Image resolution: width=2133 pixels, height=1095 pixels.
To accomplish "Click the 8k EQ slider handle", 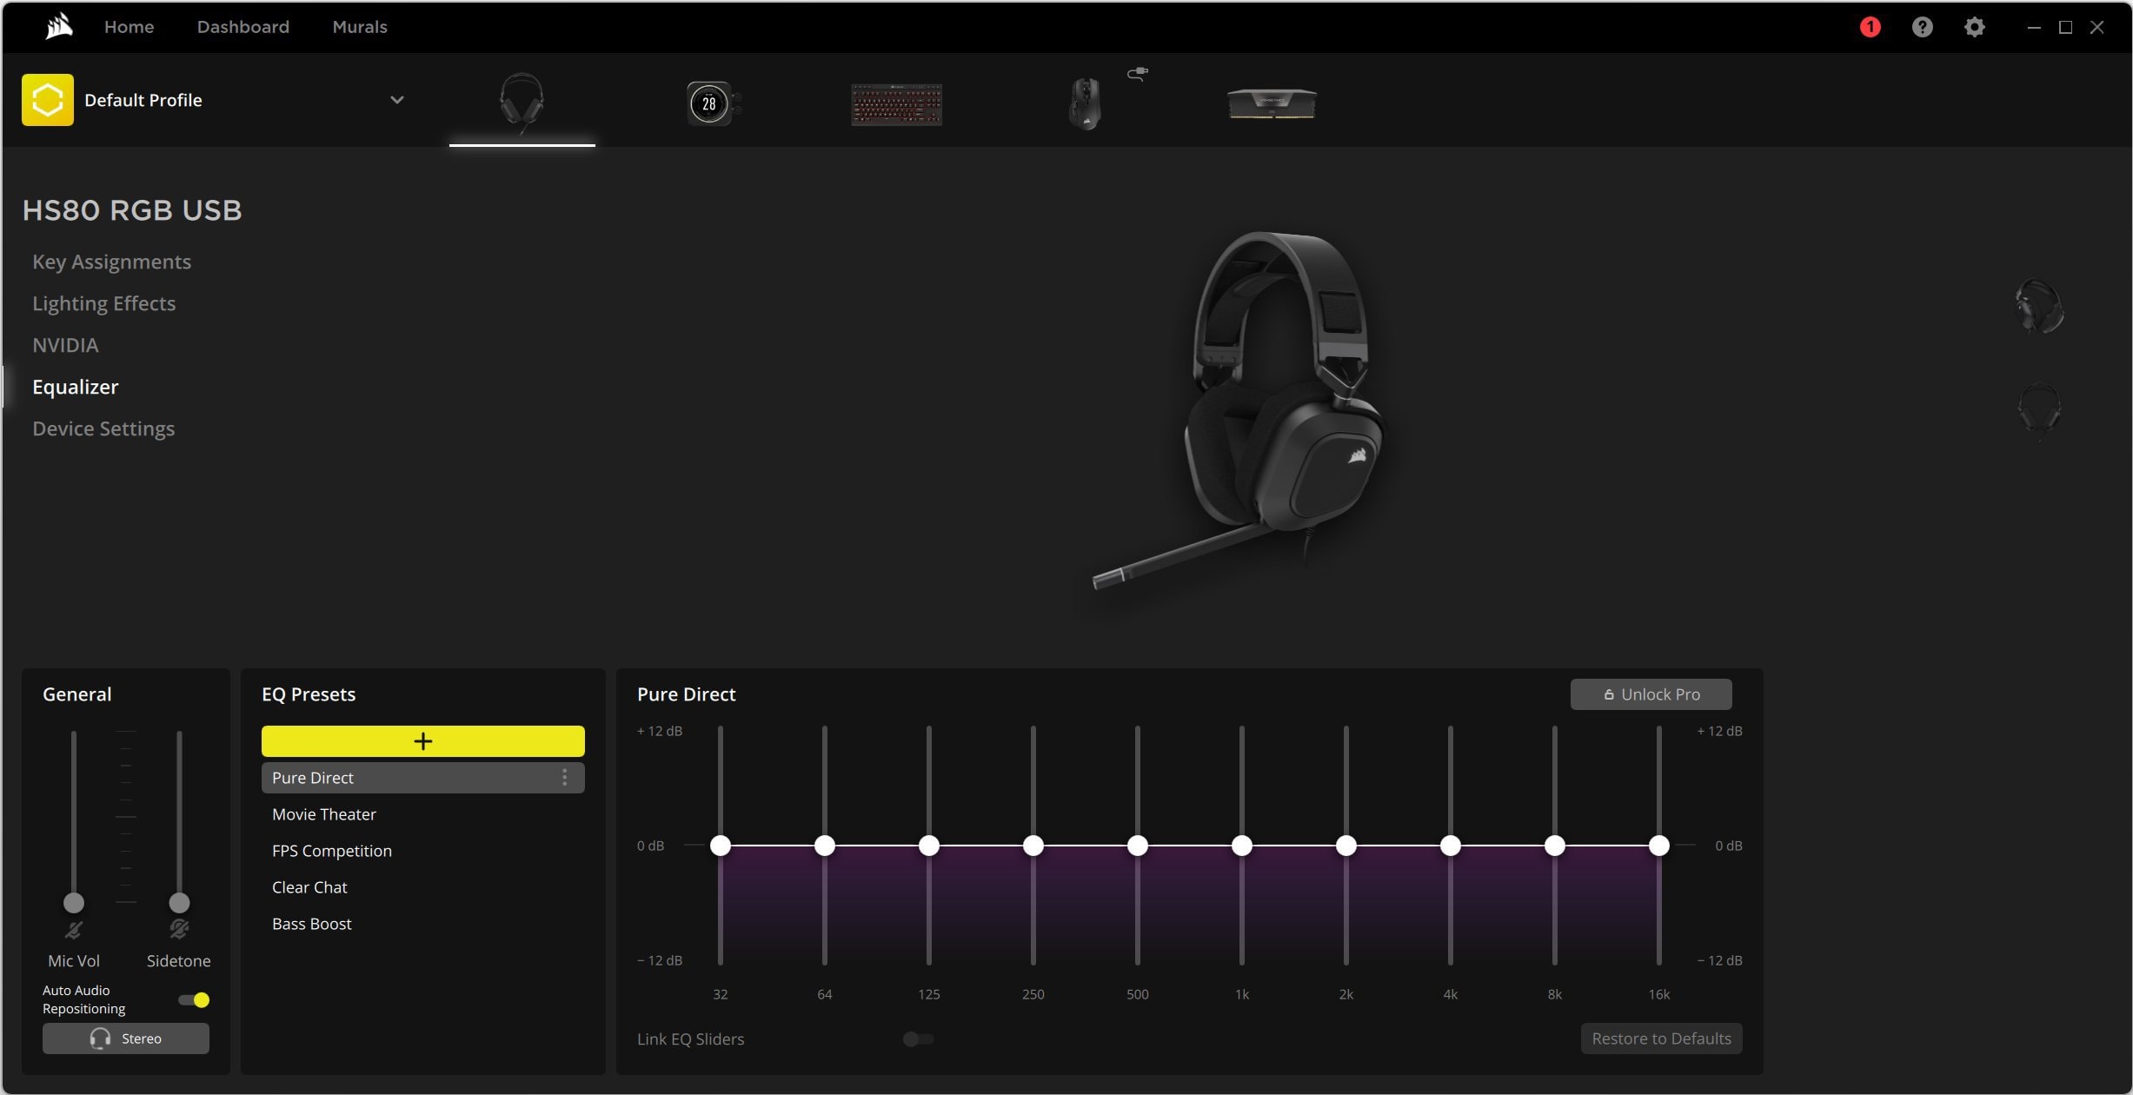I will [1555, 846].
